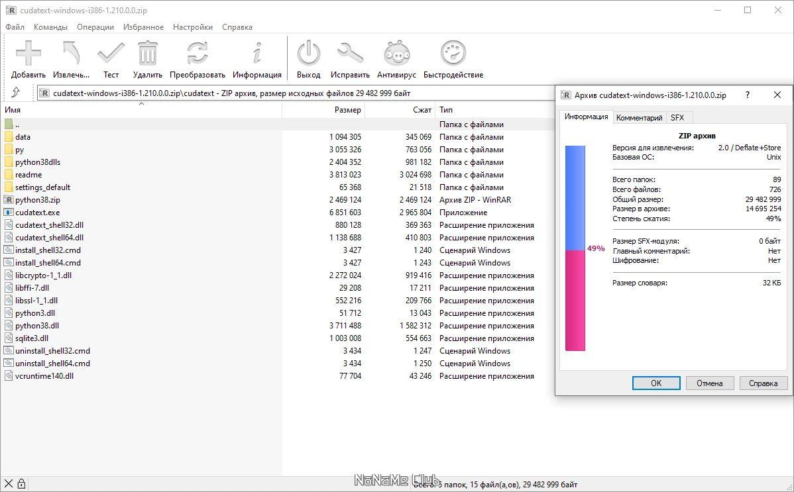Click the status bar lock icon
The width and height of the screenshot is (794, 492).
pyautogui.click(x=21, y=484)
